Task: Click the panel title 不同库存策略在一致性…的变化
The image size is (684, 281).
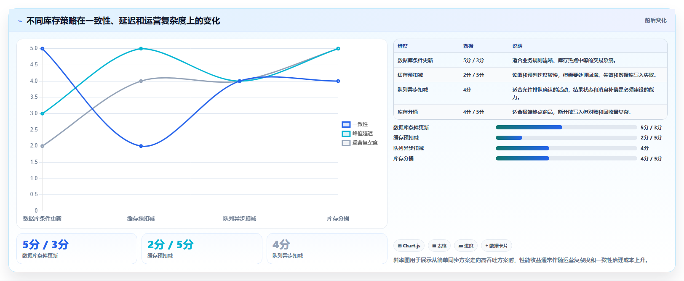Action: point(123,21)
